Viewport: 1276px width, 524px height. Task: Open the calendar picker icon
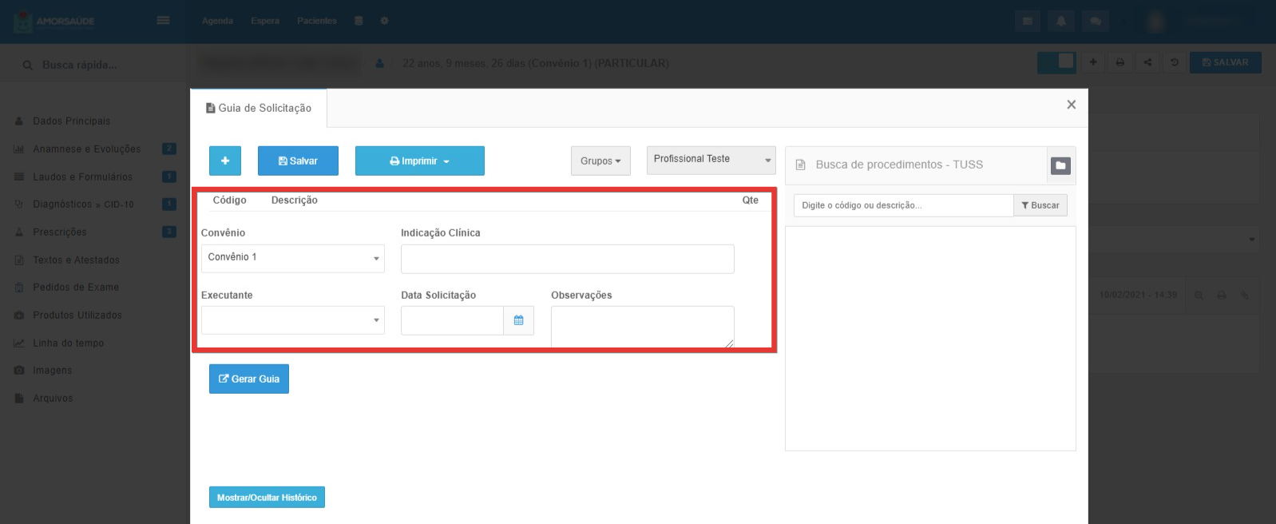point(518,320)
